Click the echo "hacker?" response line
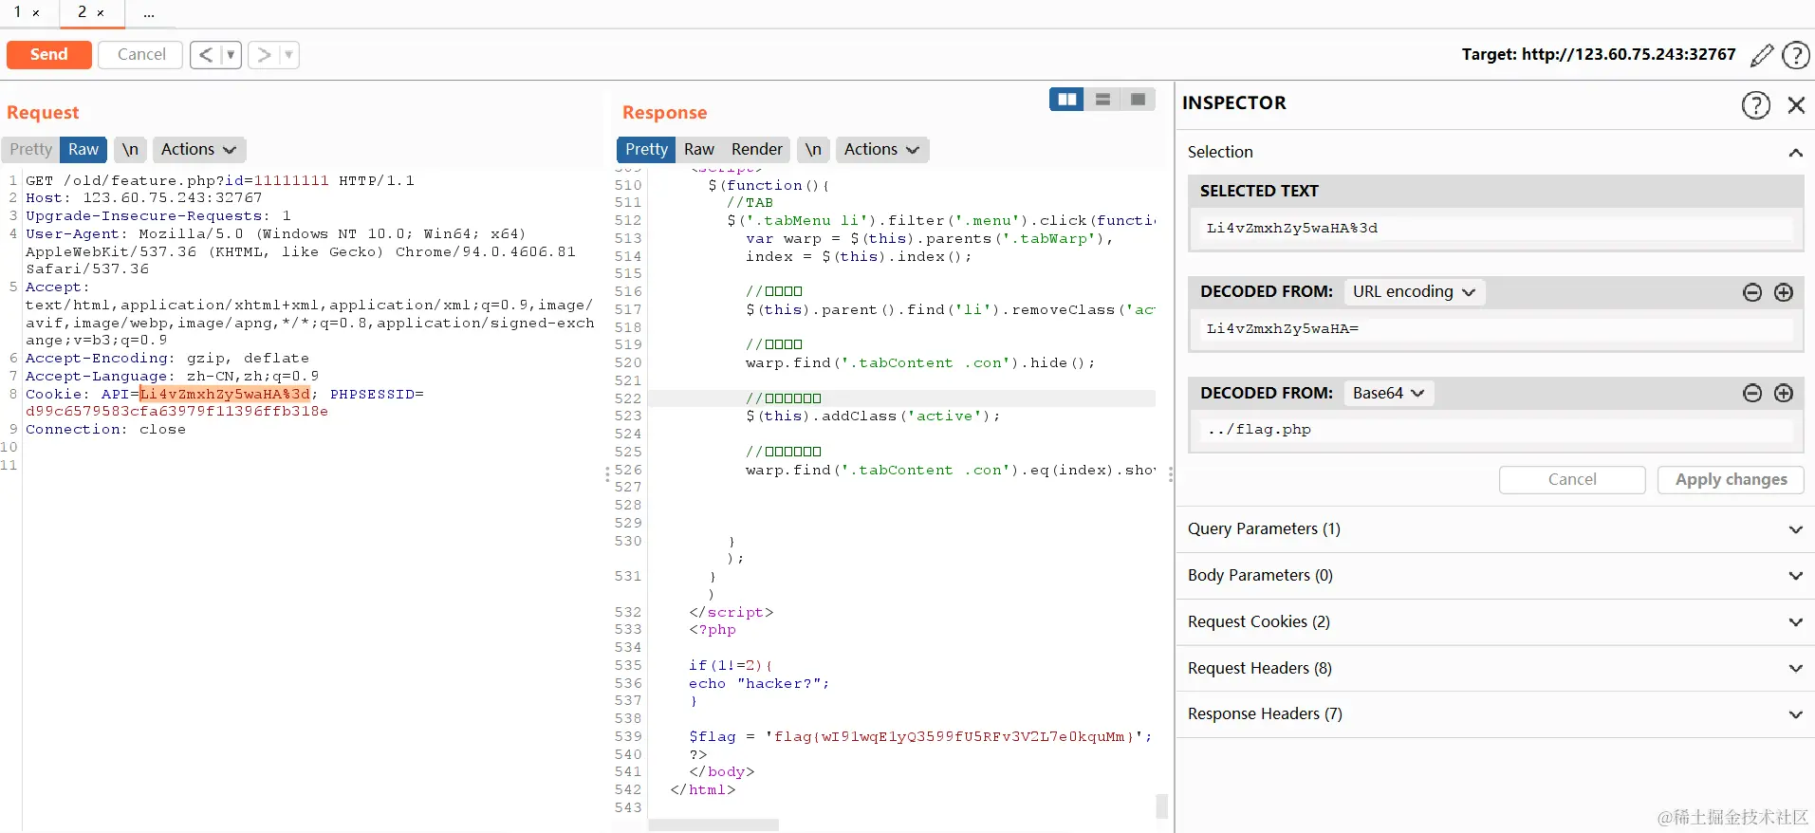The image size is (1815, 833). click(x=759, y=684)
